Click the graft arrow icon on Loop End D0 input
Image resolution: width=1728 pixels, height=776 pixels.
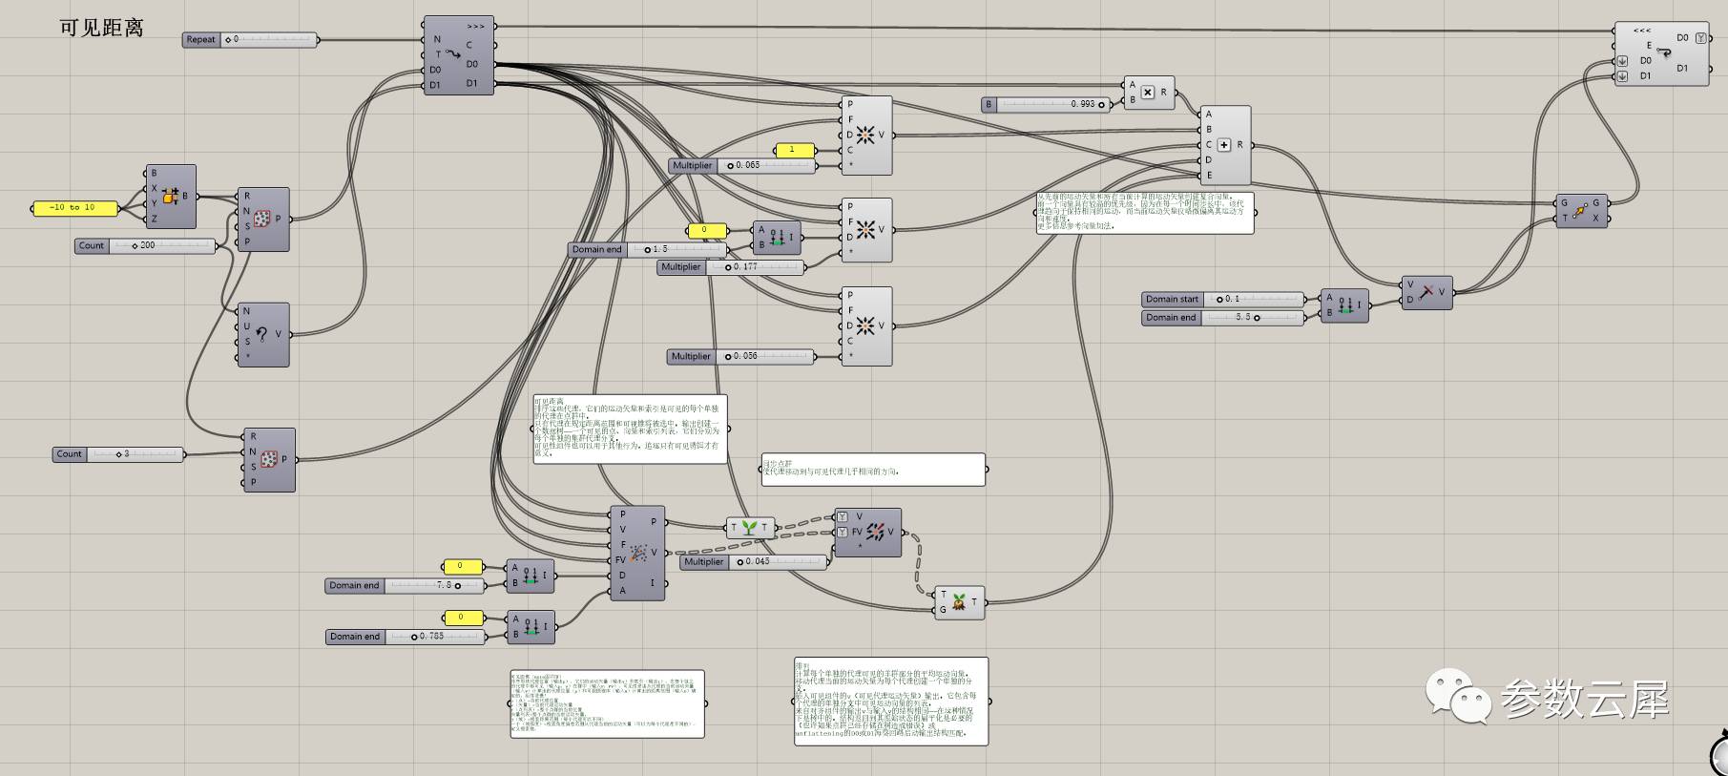tap(1622, 62)
